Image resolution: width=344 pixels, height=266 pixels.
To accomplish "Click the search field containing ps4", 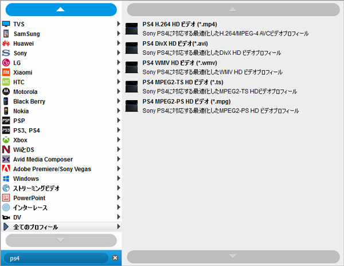I will coord(54,258).
